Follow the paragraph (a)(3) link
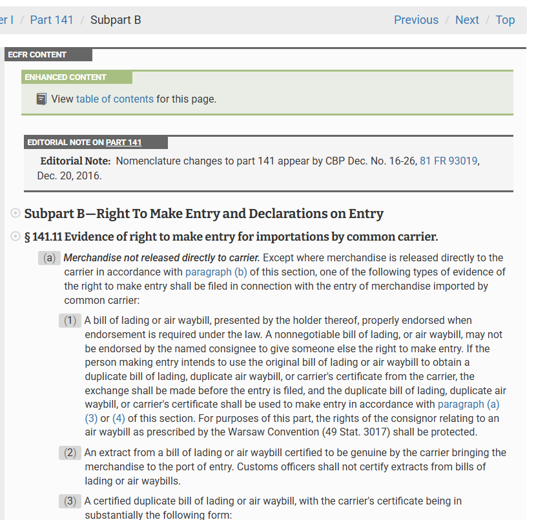536x520 pixels. click(468, 405)
